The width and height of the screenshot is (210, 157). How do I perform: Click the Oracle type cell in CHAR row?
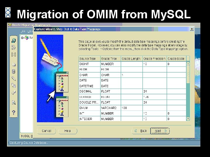point(111,75)
